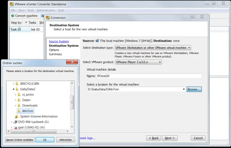Image resolution: width=231 pixels, height=148 pixels.
Task: Open the Select VMware product dropdown
Action: (x=139, y=62)
